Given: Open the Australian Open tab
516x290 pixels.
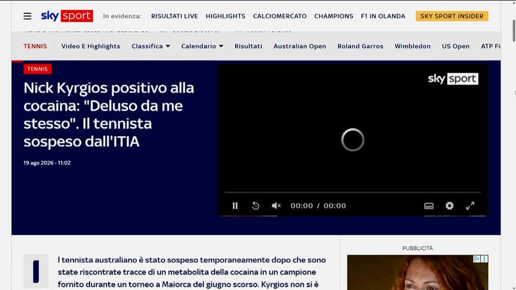Looking at the screenshot, I should [x=300, y=46].
